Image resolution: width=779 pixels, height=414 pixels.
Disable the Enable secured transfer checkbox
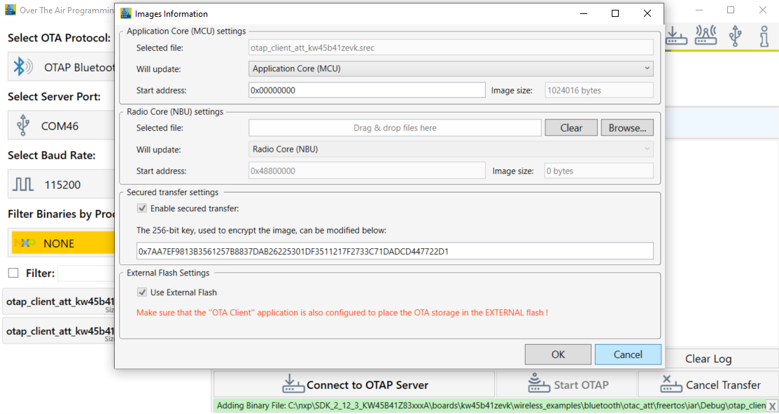click(x=142, y=208)
